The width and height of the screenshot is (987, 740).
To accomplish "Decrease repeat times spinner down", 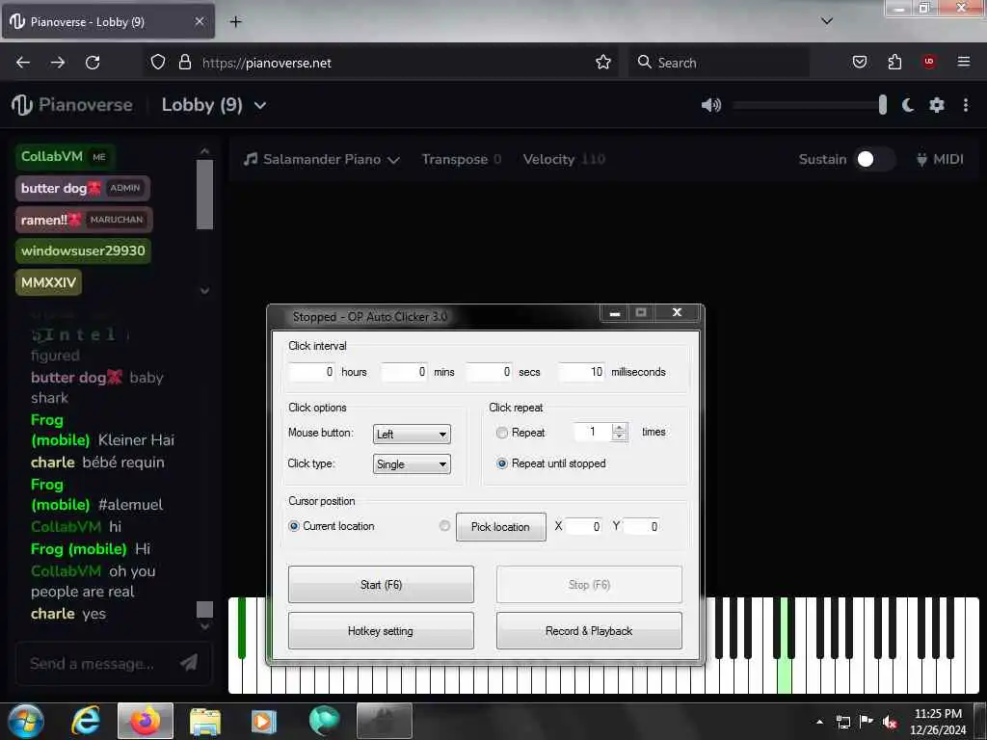I will point(620,436).
